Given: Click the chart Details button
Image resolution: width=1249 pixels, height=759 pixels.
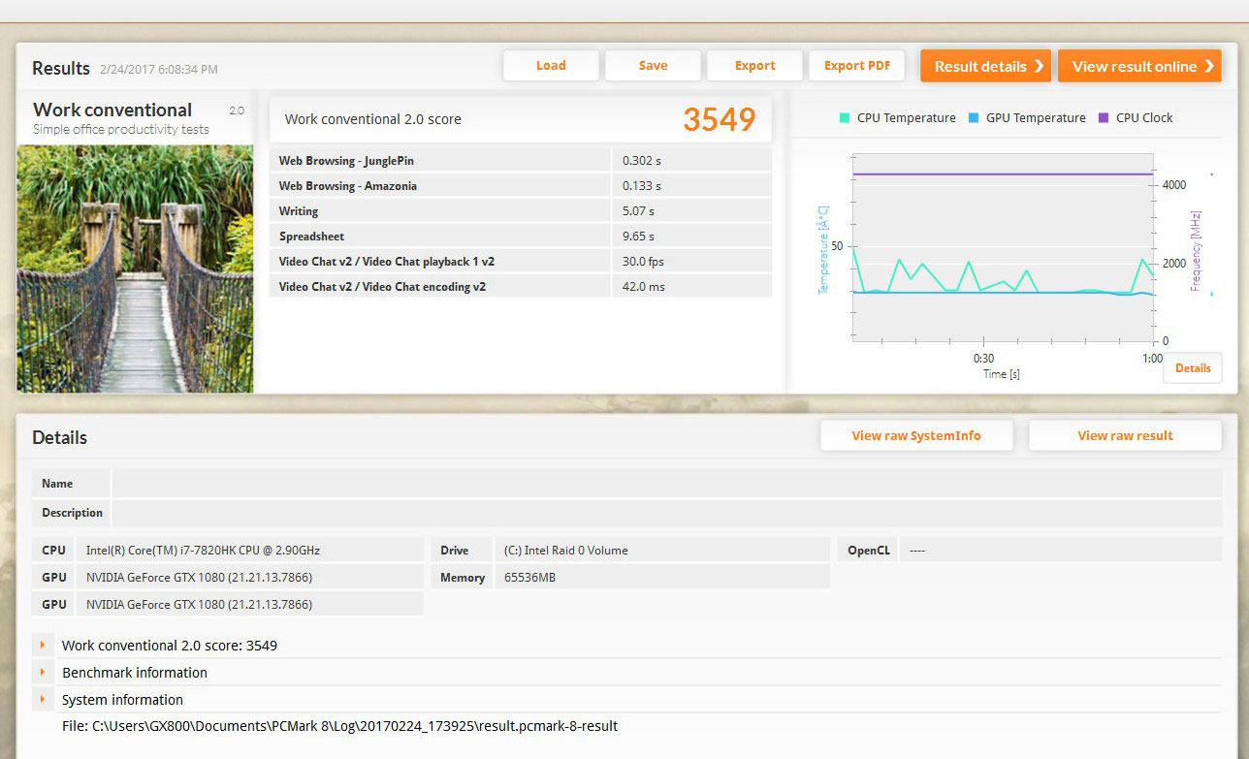Looking at the screenshot, I should pos(1192,368).
